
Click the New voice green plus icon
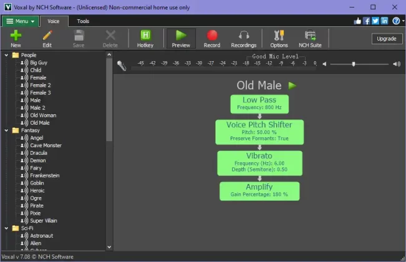pyautogui.click(x=16, y=36)
